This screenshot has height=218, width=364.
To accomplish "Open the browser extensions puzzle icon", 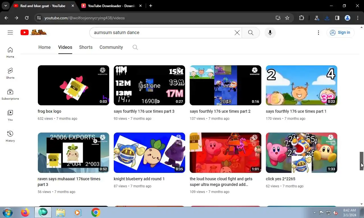I will 301,18.
